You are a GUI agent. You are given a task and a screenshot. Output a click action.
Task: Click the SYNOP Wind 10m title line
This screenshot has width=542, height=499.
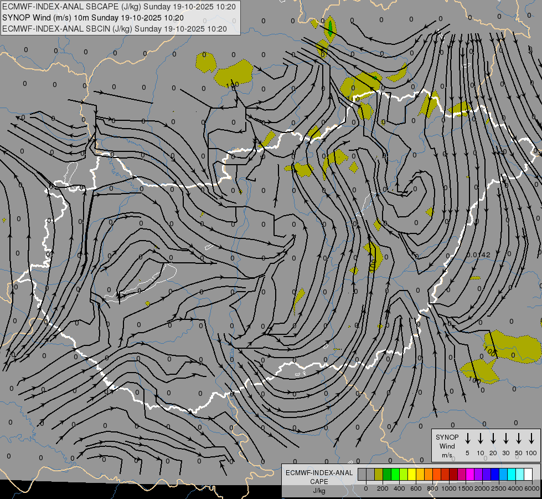pyautogui.click(x=92, y=18)
